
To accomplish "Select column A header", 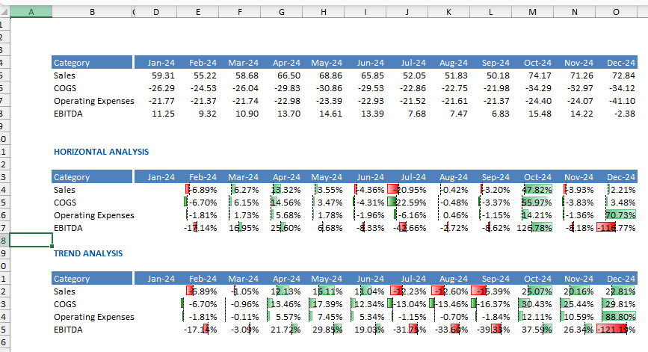I will coord(31,12).
